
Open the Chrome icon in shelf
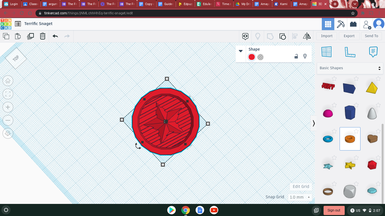pyautogui.click(x=185, y=210)
